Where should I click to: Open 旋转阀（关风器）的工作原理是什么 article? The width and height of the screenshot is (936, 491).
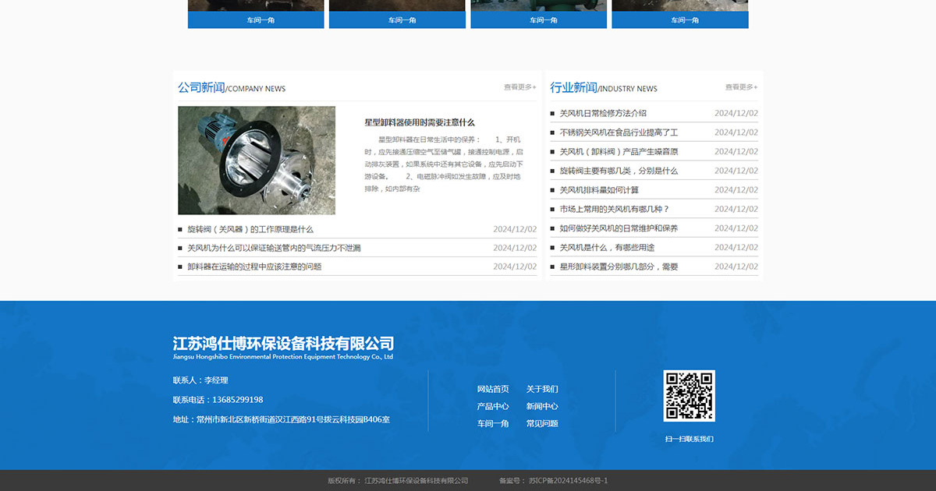(x=250, y=229)
